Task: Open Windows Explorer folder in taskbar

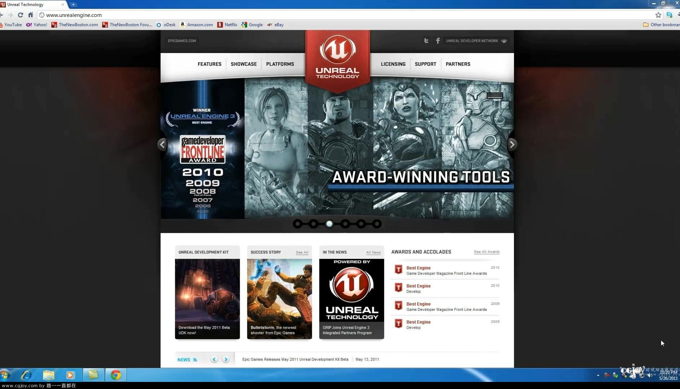Action: click(x=49, y=375)
